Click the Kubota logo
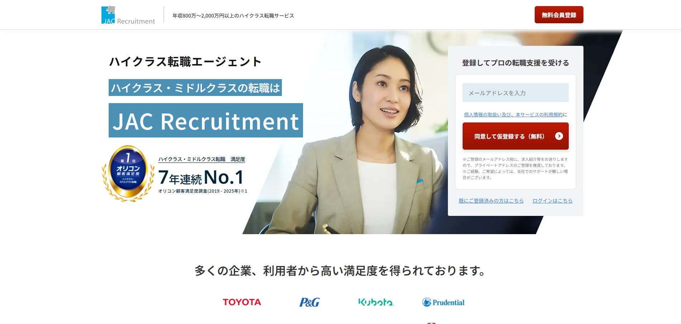Screen dimensions: 681x324 [x=376, y=302]
